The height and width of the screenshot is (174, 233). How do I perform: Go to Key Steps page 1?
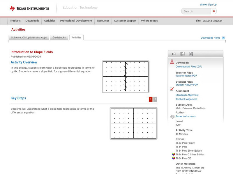(x=151, y=99)
